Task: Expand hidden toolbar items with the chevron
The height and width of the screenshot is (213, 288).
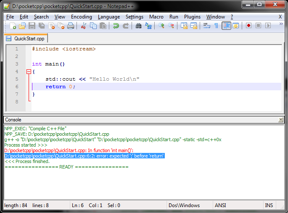Action: click(x=281, y=24)
